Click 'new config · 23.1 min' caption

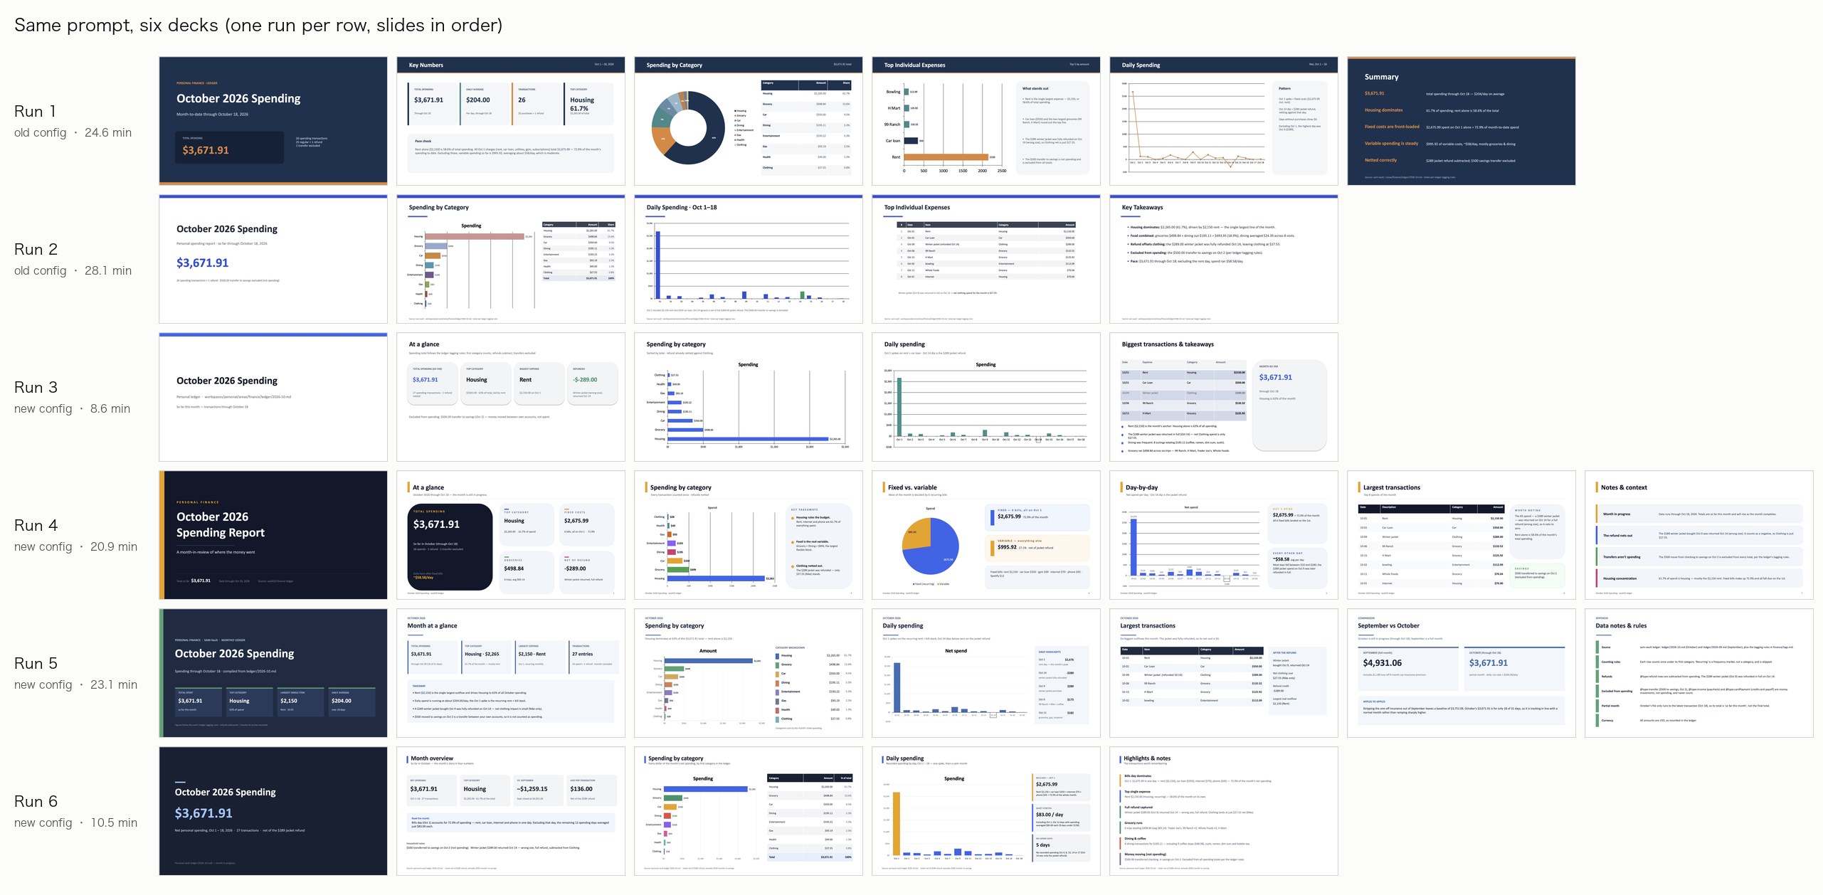tap(75, 685)
